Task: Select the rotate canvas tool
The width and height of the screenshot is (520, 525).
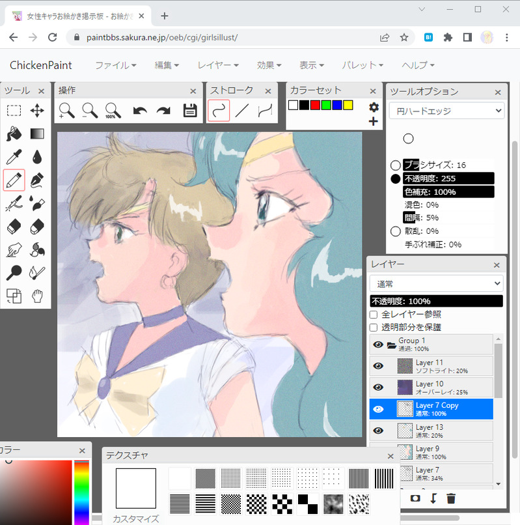Action: pos(14,296)
